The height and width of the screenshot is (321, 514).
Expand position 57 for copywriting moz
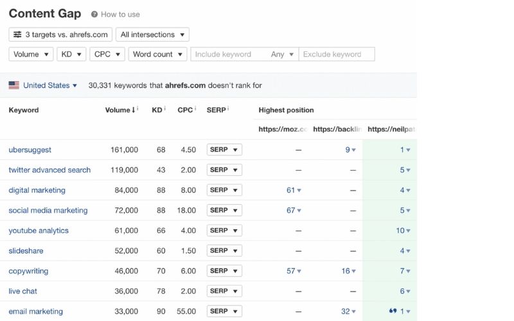tap(294, 271)
